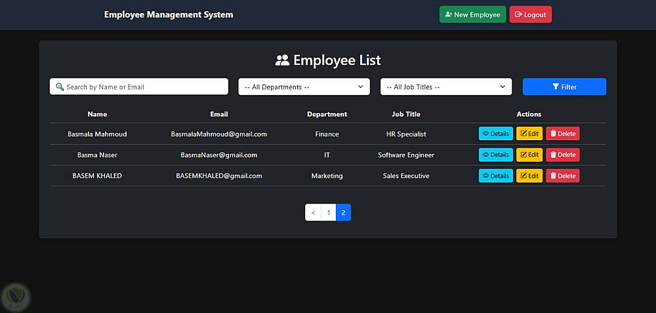Click the name Basmala Mahmoud

click(x=97, y=134)
